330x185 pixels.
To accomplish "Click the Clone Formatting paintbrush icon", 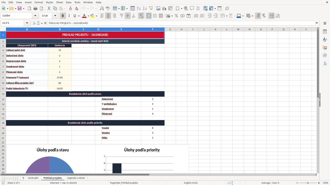I will coord(70,8).
